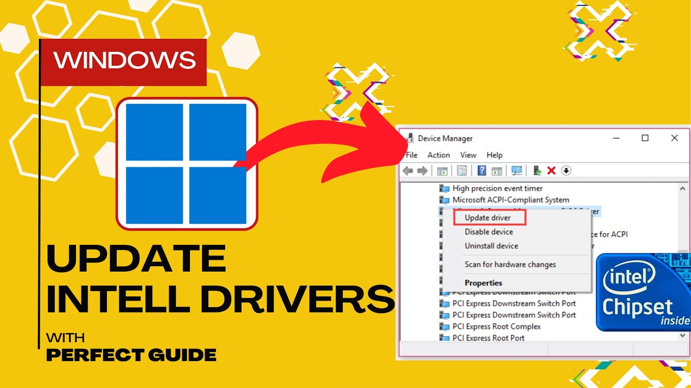691x388 pixels.
Task: Toggle the Show/Hide Console Tree toolbar icon
Action: click(x=442, y=171)
